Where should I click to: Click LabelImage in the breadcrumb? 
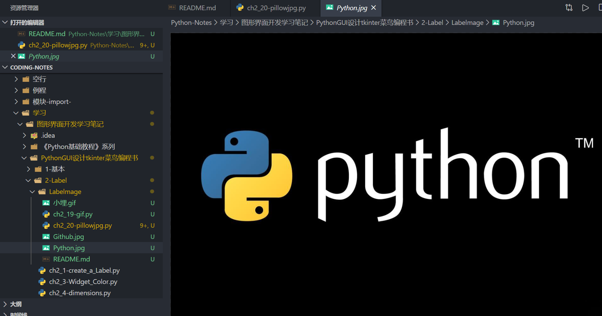467,22
